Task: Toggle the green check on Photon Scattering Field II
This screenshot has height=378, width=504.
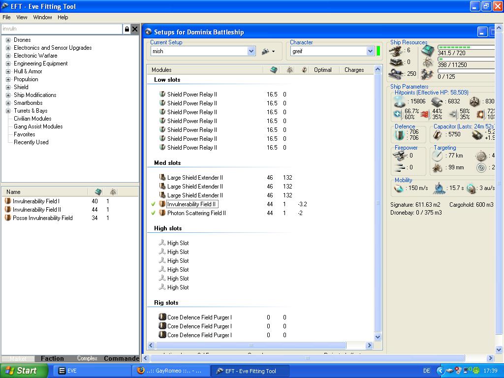Action: (x=154, y=213)
